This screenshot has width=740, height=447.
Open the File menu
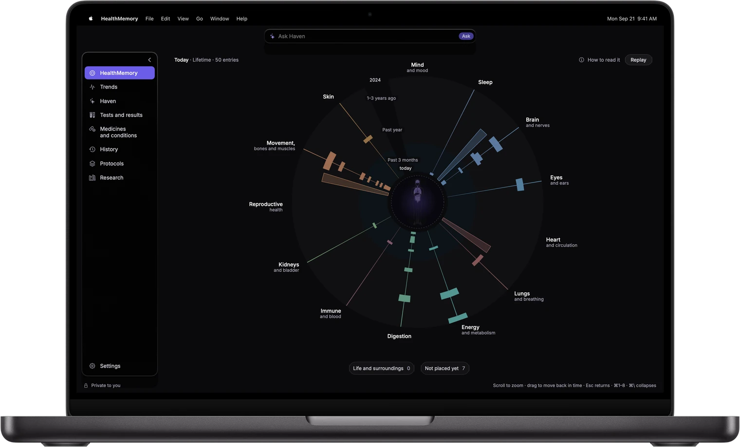149,19
